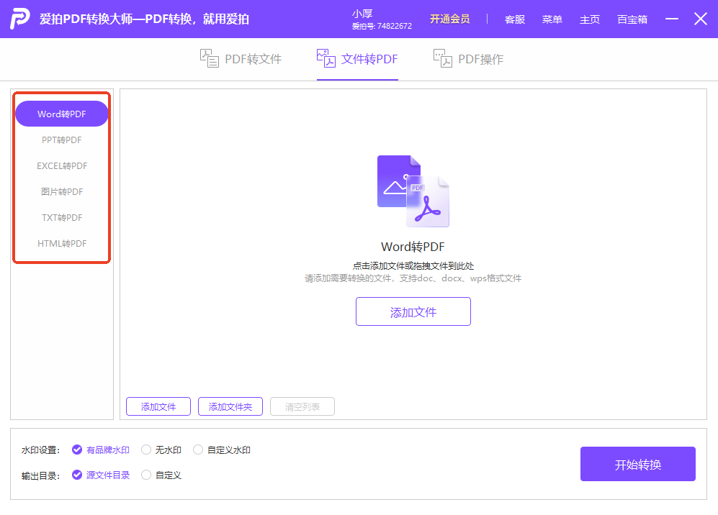The image size is (718, 515).
Task: Open the 百宝箱 toolbox
Action: (632, 19)
